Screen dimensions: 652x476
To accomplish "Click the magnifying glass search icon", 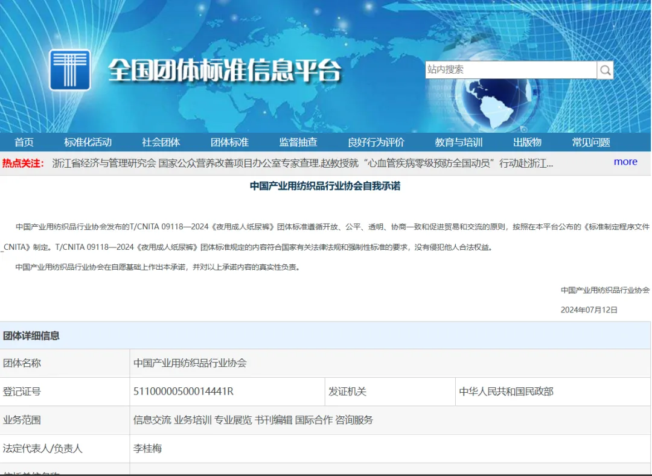I will click(x=605, y=70).
